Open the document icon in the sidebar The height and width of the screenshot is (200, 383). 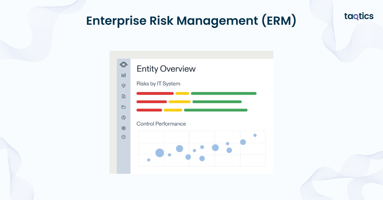[x=124, y=96]
